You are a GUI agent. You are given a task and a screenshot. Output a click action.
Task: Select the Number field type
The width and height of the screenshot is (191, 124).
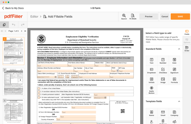(163, 61)
